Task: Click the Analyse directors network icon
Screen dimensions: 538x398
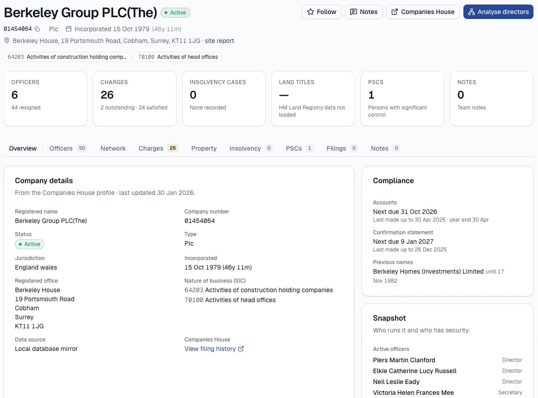Action: (472, 12)
